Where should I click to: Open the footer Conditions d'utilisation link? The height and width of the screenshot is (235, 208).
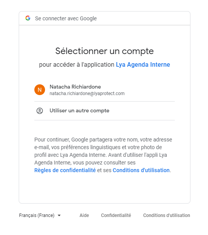pos(166,215)
